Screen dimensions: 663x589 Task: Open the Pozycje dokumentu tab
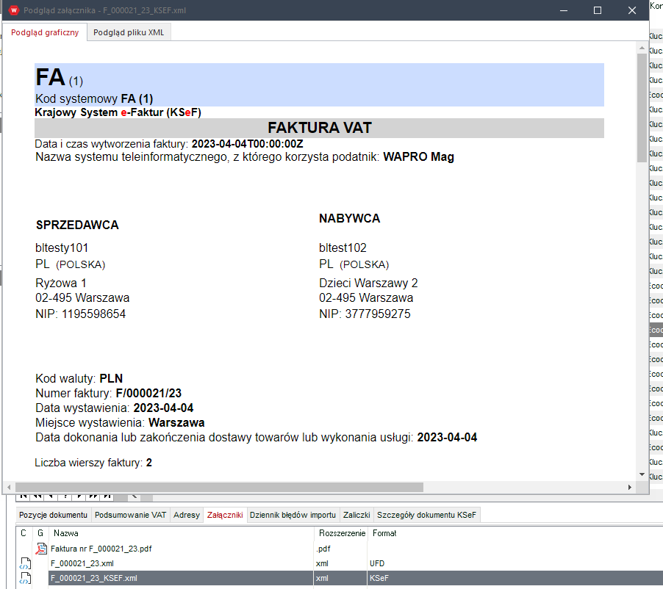(53, 515)
